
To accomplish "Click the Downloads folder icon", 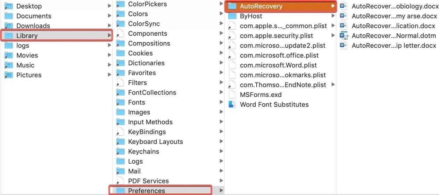I will pyautogui.click(x=9, y=26).
